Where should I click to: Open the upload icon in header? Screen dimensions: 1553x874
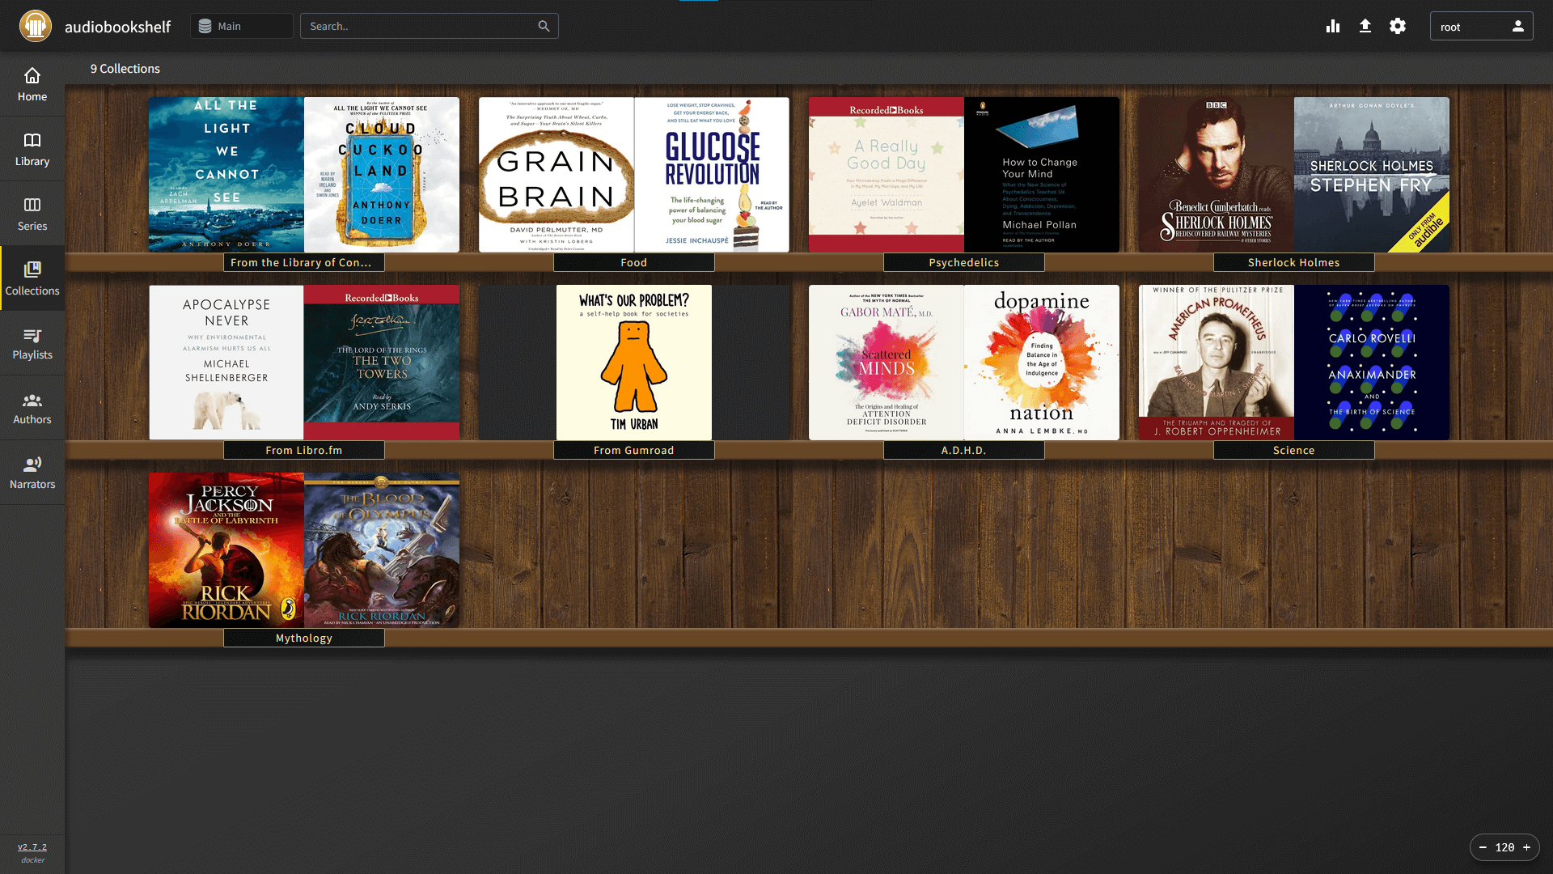1365,26
